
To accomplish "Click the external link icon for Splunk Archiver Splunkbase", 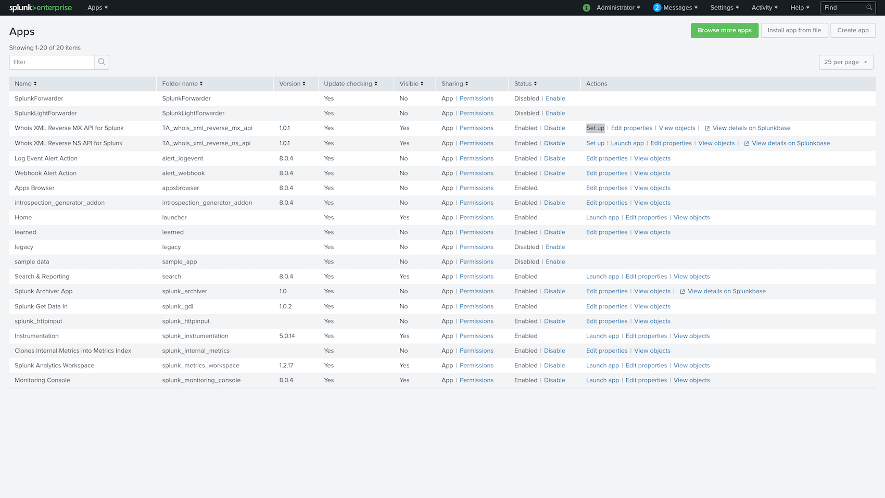I will pyautogui.click(x=682, y=292).
